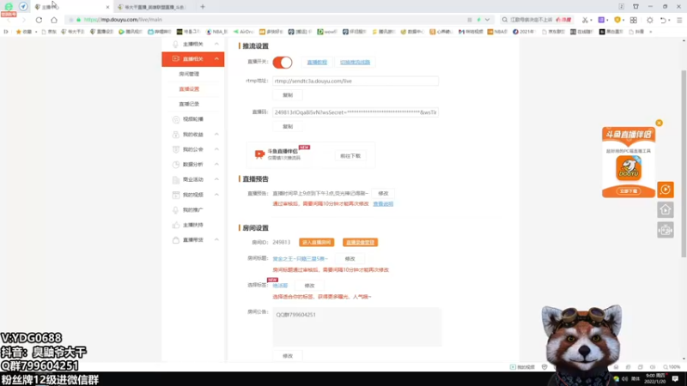Open 主播扶持 in the sidebar

(192, 225)
